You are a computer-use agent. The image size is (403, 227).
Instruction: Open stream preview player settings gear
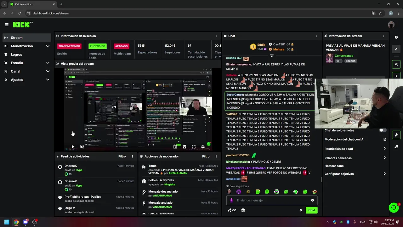click(203, 147)
